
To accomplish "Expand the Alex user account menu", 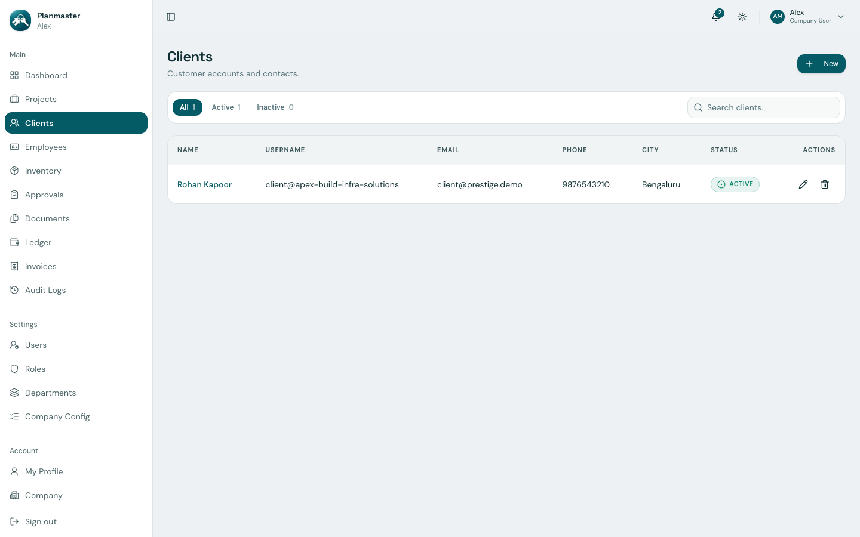I will [x=807, y=17].
